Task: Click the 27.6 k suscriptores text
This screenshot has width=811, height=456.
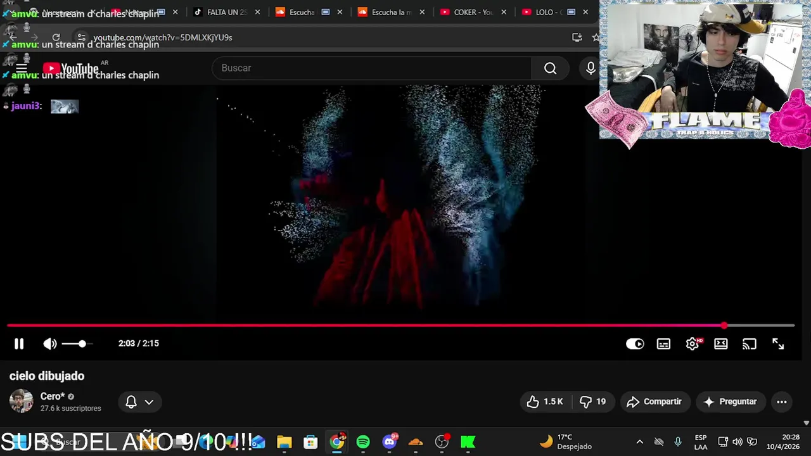Action: (x=70, y=408)
